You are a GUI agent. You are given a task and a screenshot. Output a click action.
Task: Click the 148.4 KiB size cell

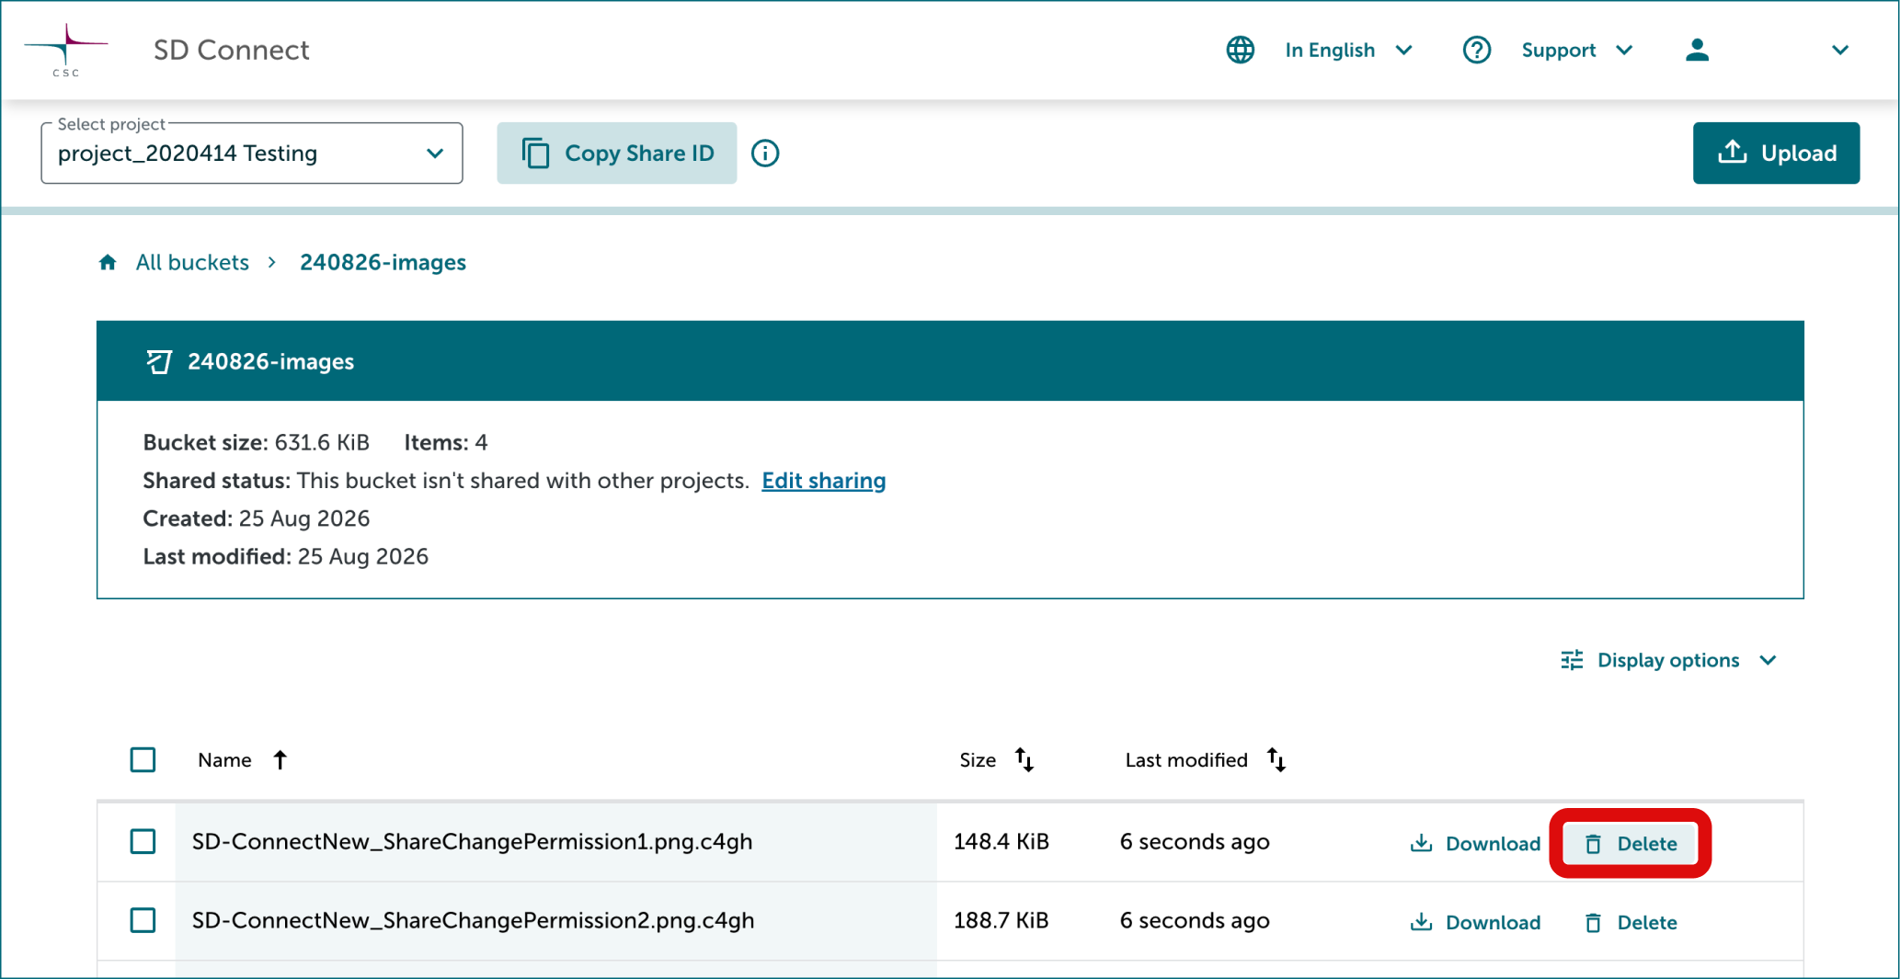tap(1002, 842)
